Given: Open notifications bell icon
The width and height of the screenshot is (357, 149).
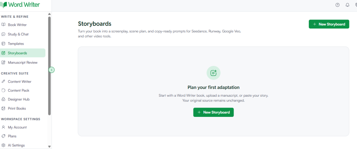Looking at the screenshot, I should 348,5.
